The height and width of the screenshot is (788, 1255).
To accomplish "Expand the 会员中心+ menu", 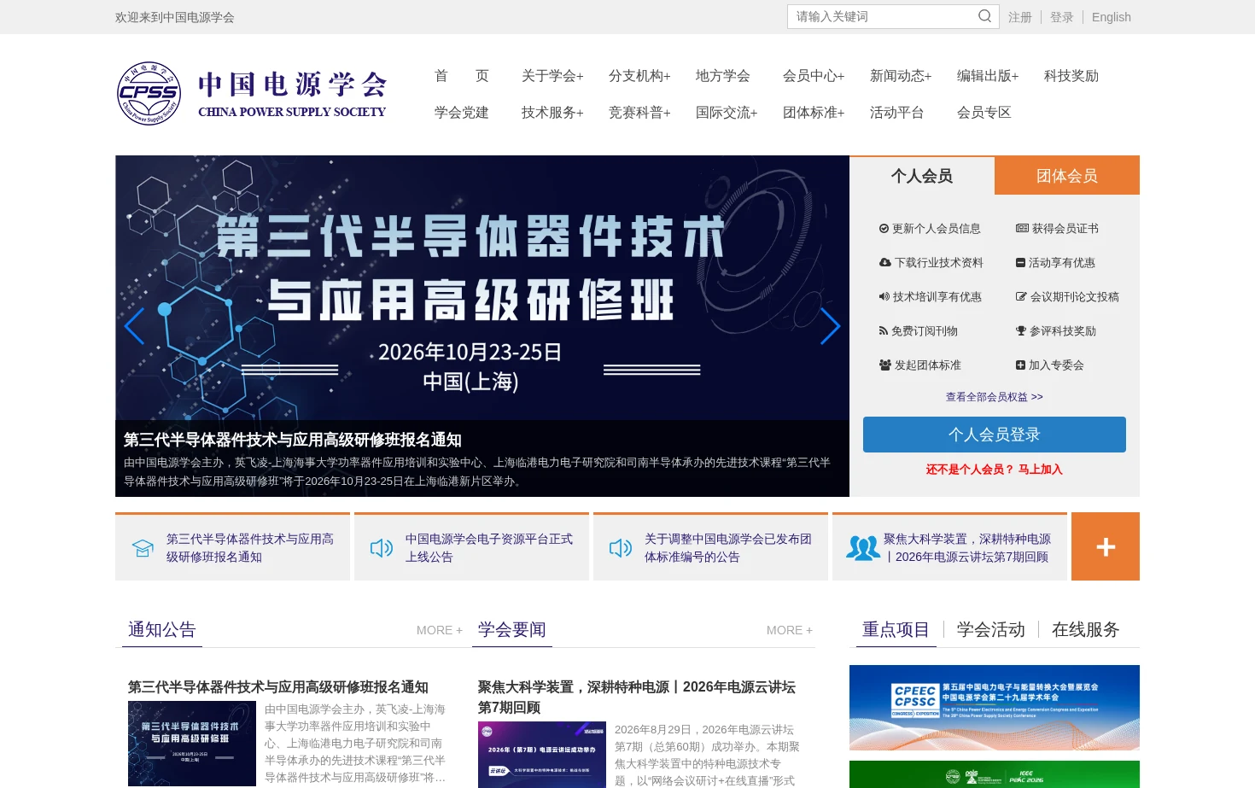I will tap(814, 76).
